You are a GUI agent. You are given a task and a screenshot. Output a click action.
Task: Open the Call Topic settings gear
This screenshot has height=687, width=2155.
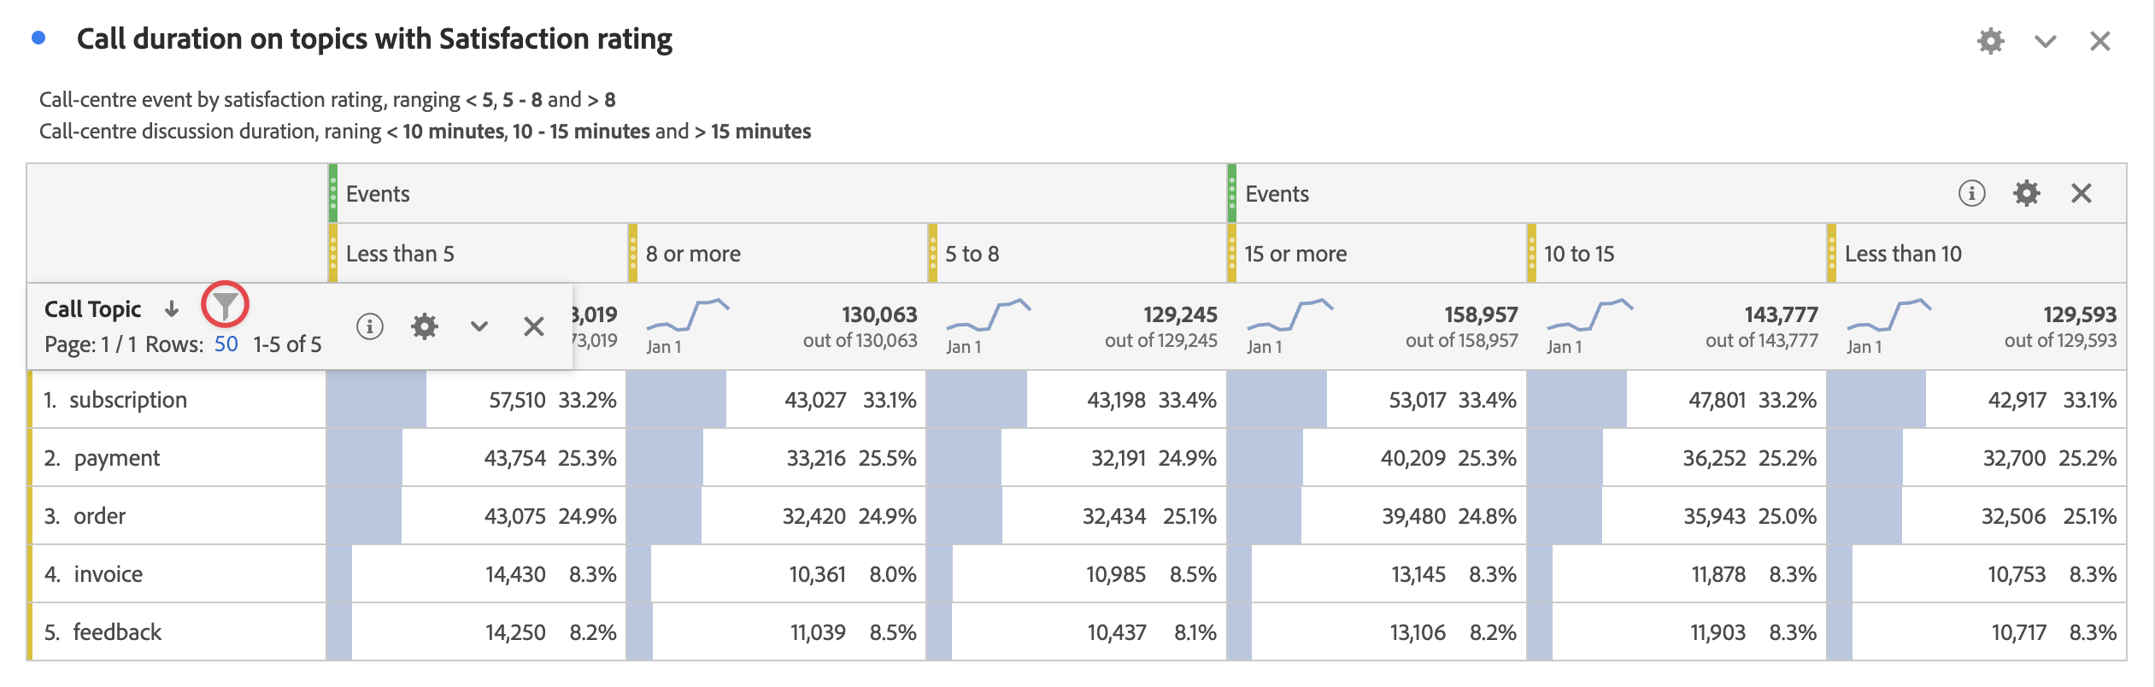(424, 326)
